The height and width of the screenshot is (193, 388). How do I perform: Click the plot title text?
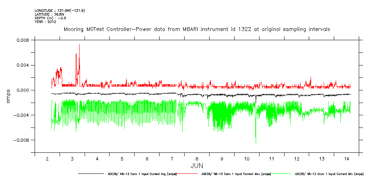[196, 29]
